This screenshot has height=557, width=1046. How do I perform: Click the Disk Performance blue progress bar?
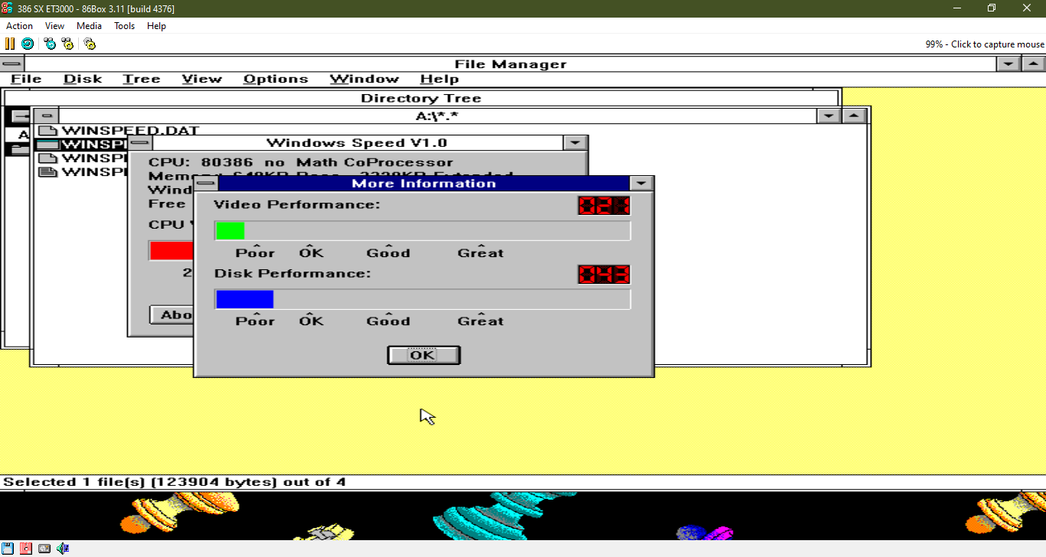tap(244, 298)
